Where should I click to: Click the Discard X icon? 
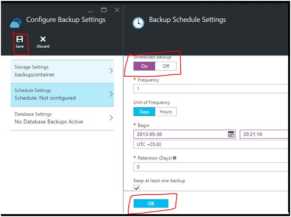pos(43,39)
